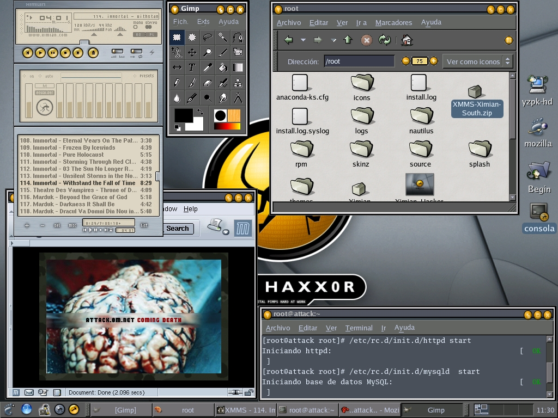Select 'XMMS-Ximian-South.zip' file in Nautilus
558x418 pixels.
click(x=476, y=101)
